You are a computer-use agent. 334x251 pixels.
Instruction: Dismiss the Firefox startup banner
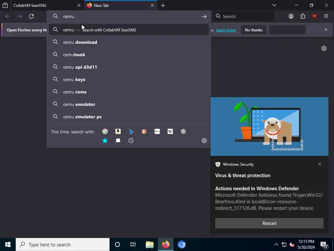tap(326, 29)
